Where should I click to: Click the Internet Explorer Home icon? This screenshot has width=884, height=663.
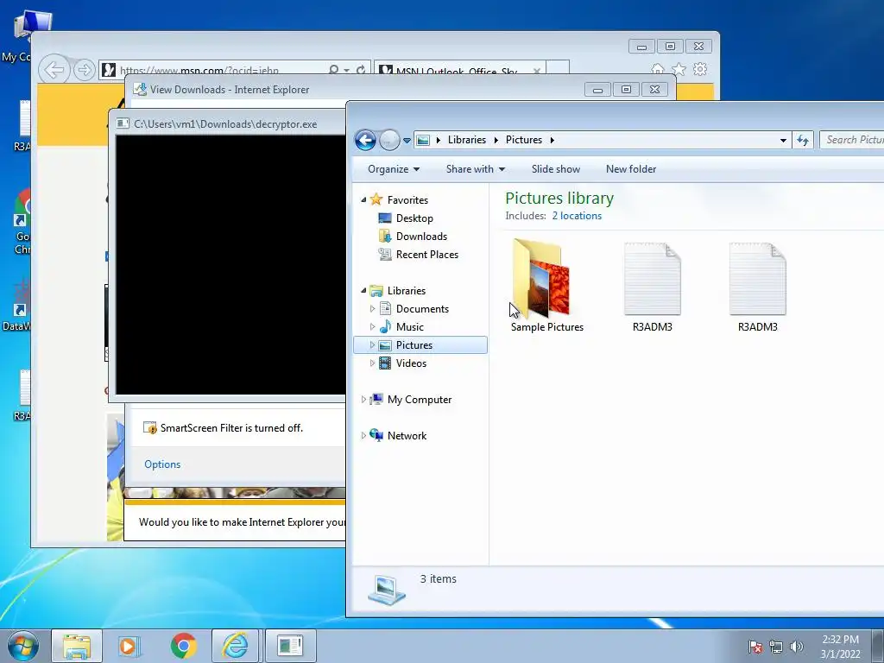click(657, 69)
